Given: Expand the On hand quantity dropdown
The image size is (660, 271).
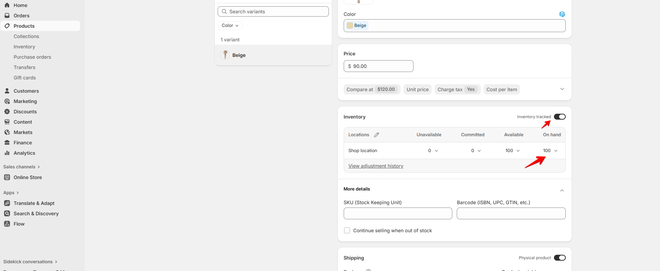Looking at the screenshot, I should [x=556, y=151].
